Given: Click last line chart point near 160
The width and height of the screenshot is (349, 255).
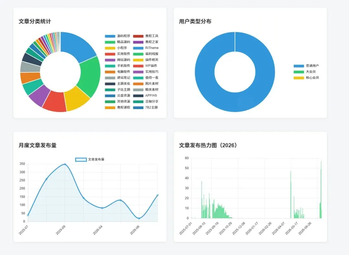Looking at the screenshot, I should 158,195.
